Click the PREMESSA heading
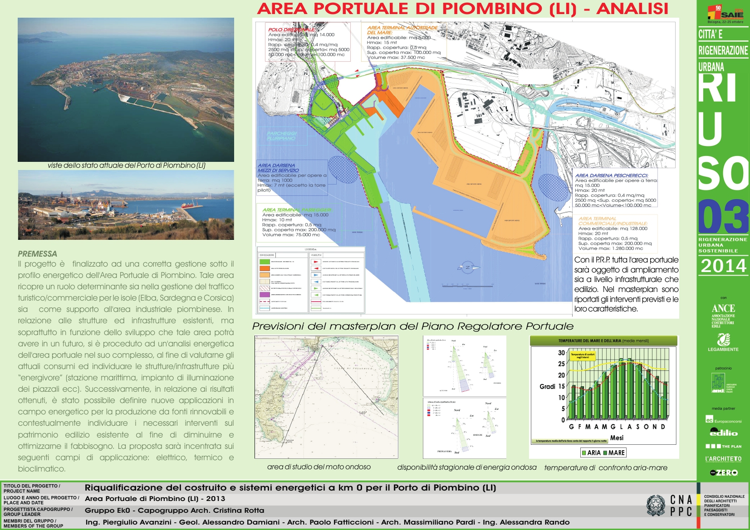750x530 pixels. coord(38,254)
